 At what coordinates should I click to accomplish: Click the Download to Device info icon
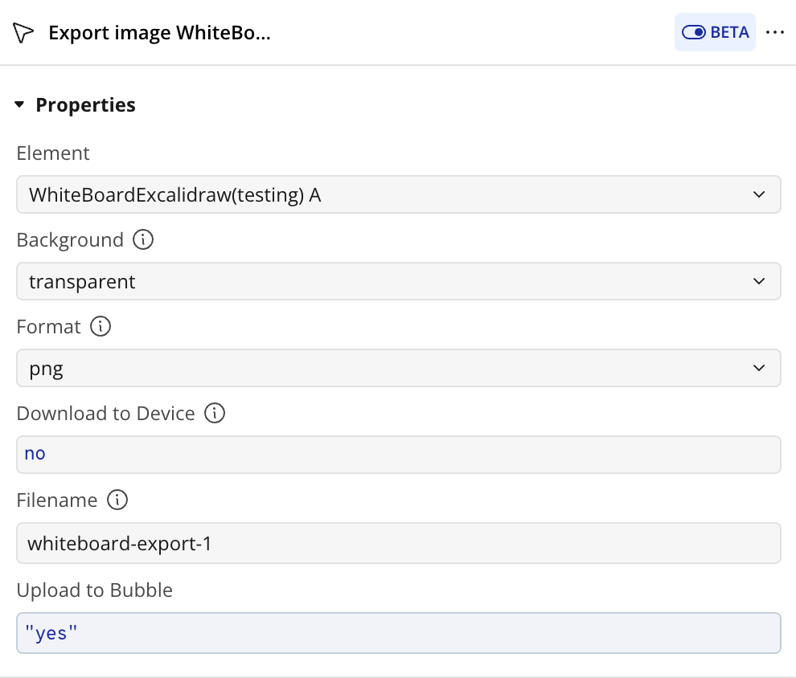(x=215, y=413)
